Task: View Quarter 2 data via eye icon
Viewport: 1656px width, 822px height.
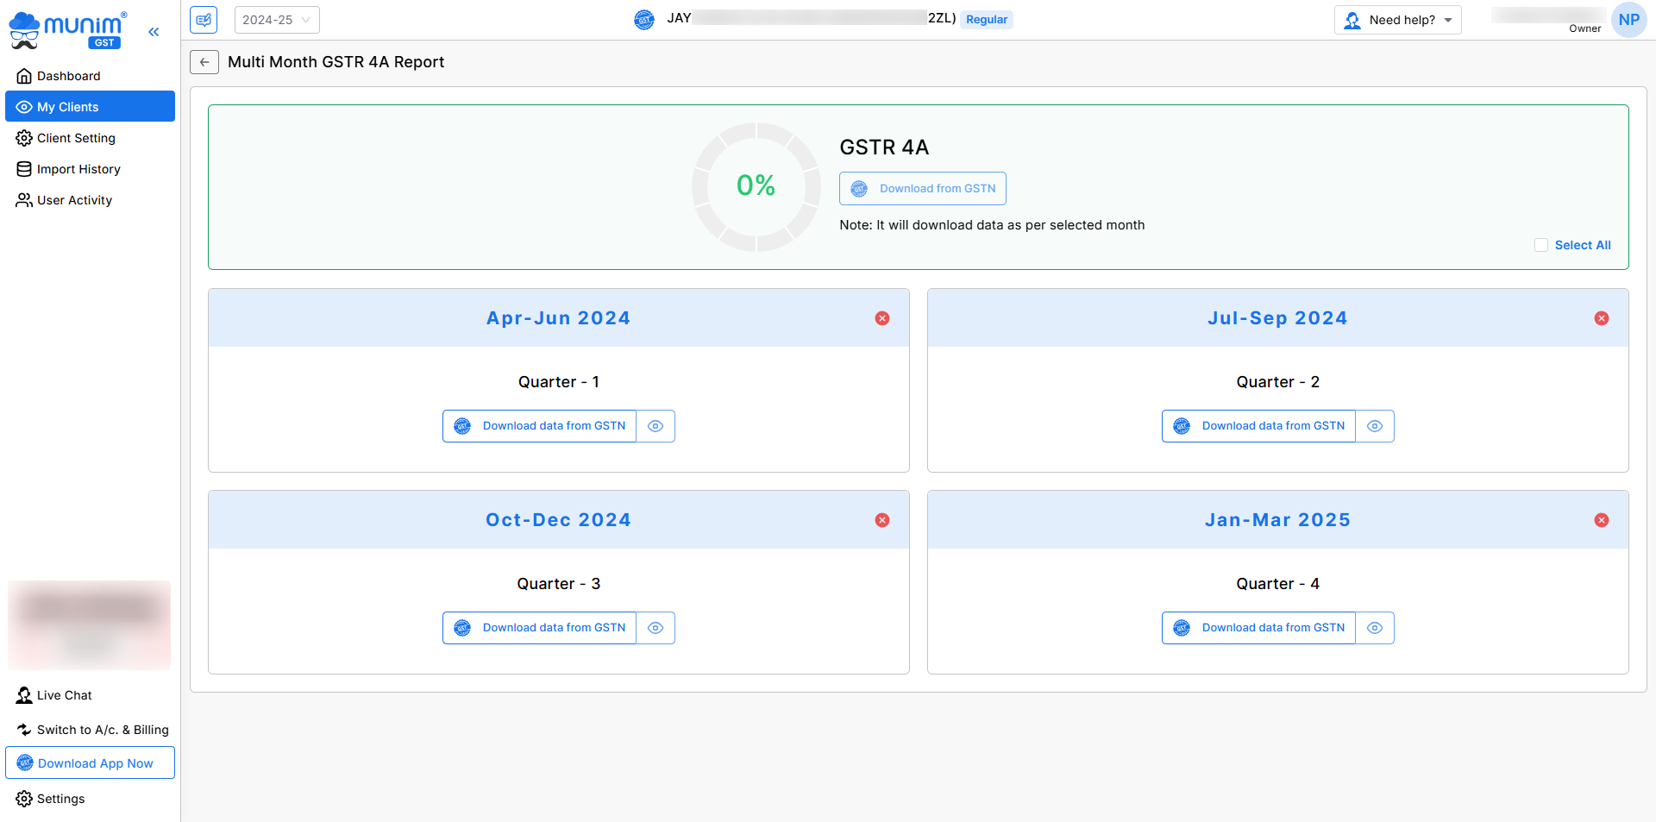Action: pos(1375,426)
